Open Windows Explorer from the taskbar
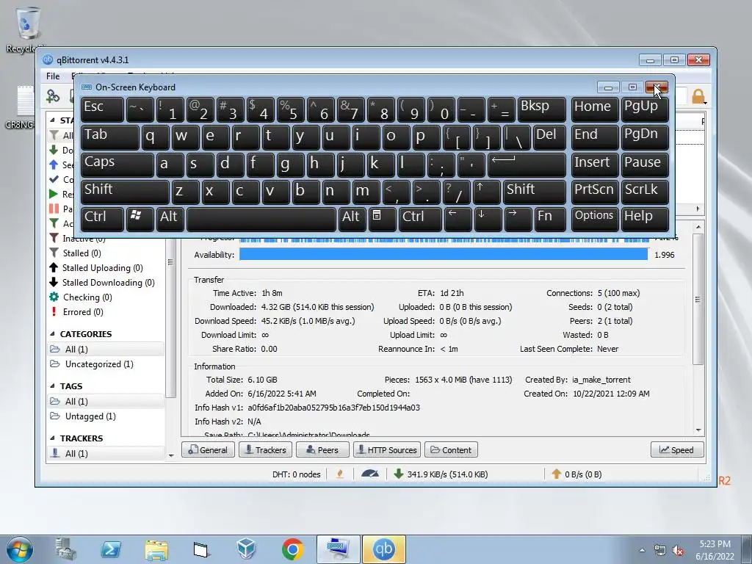 pos(156,550)
